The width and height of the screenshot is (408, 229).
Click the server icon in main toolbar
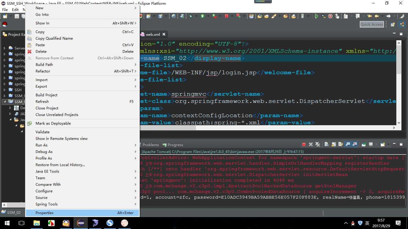[x=302, y=16]
